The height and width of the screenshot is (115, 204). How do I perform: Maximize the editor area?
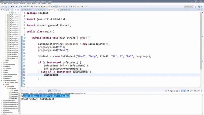coord(201,10)
